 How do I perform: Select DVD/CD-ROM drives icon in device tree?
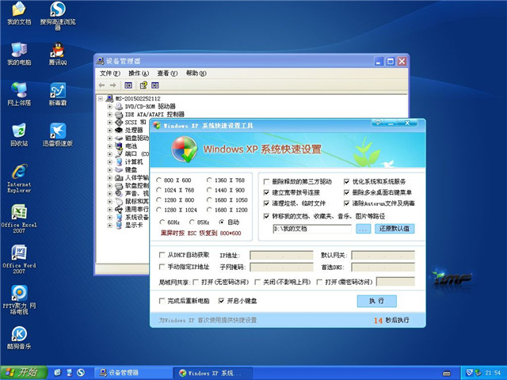[119, 106]
